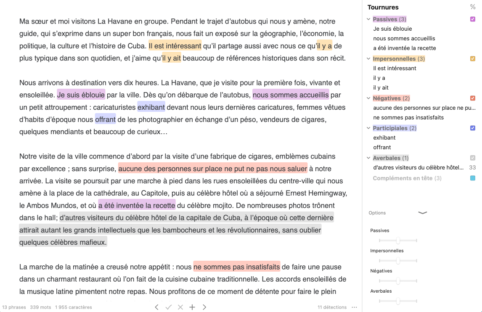Select 'Je suis éblouie' in the Tournures list
The image size is (482, 312).
point(392,29)
